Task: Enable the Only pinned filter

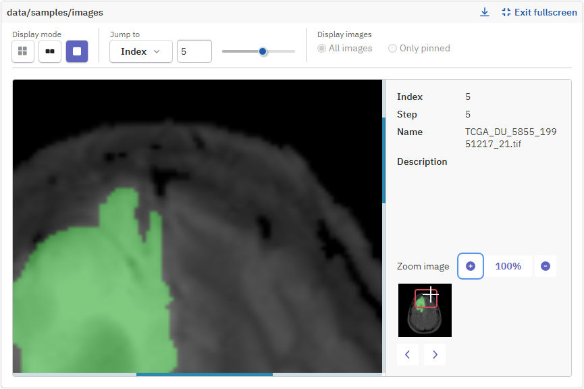Action: [392, 48]
